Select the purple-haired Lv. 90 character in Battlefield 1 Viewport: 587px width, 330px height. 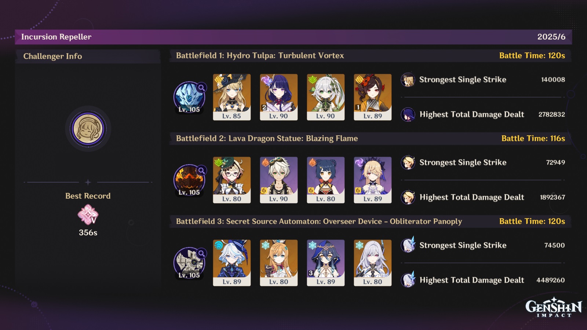(x=279, y=97)
